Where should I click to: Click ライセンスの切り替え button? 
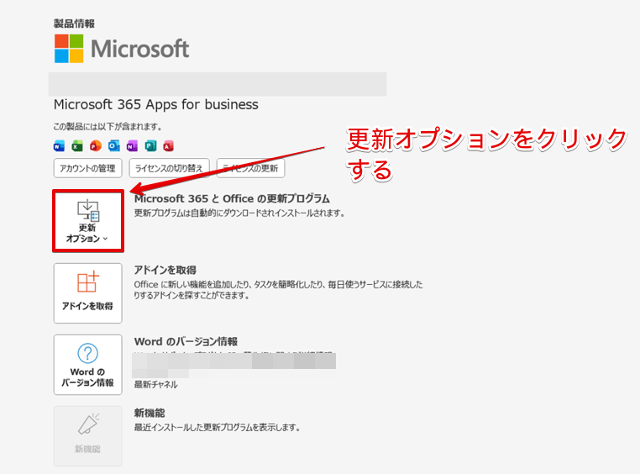click(x=169, y=168)
